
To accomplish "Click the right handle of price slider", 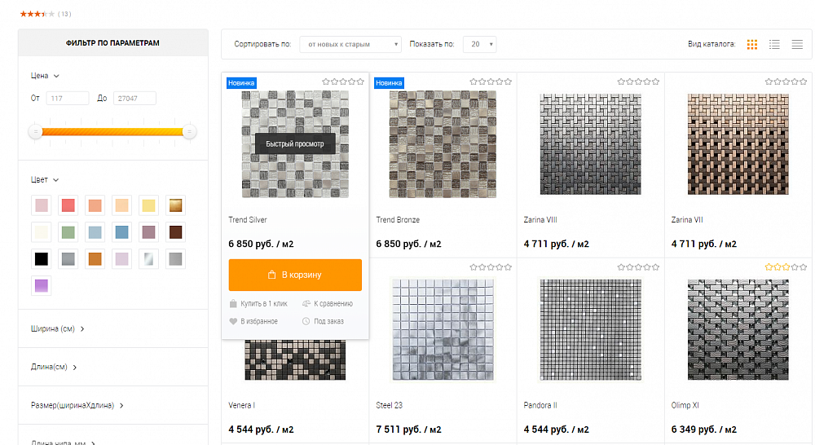I will point(189,132).
